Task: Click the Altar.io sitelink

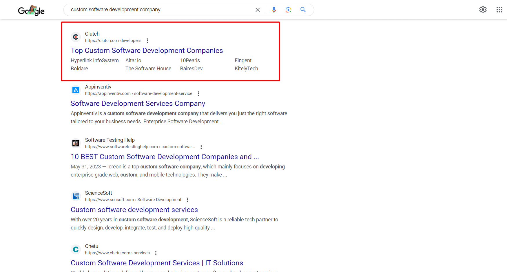Action: (133, 60)
